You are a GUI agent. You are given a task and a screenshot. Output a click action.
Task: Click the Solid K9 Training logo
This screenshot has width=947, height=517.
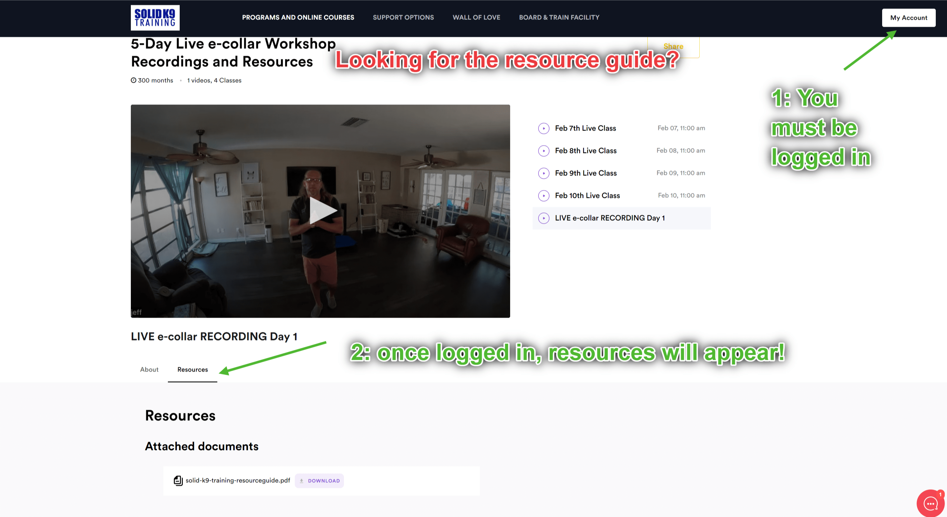point(155,18)
